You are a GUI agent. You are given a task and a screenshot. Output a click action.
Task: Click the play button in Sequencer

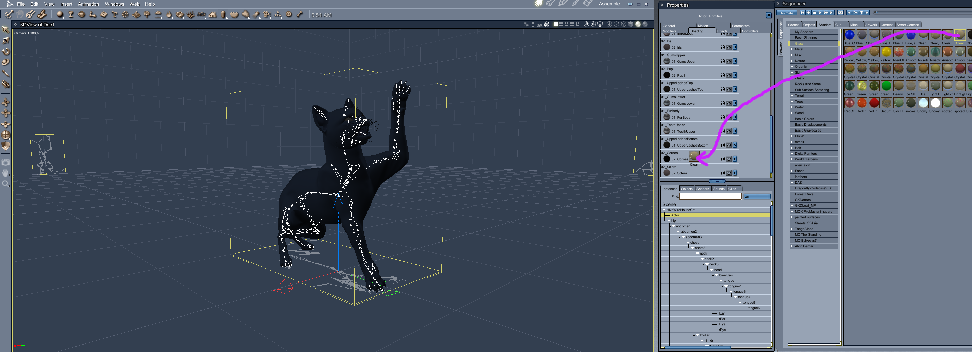pyautogui.click(x=820, y=13)
